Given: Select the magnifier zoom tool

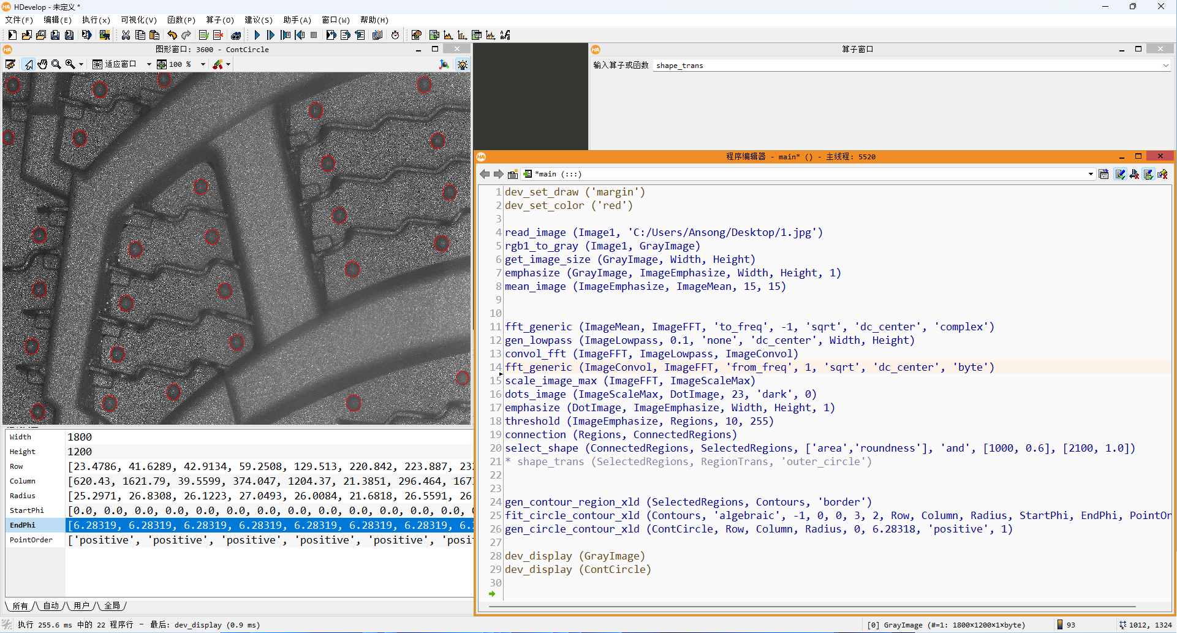Looking at the screenshot, I should [56, 64].
